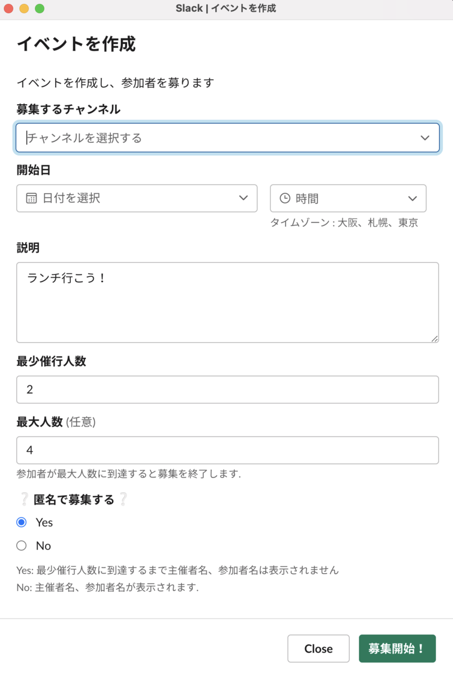The height and width of the screenshot is (675, 453).
Task: Click the clock icon in the time field
Action: pyautogui.click(x=285, y=198)
